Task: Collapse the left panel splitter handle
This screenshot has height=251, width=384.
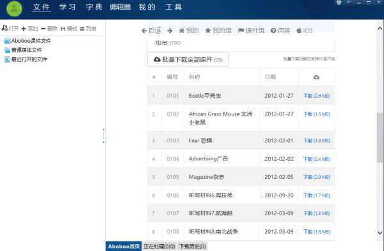Action: pyautogui.click(x=104, y=136)
